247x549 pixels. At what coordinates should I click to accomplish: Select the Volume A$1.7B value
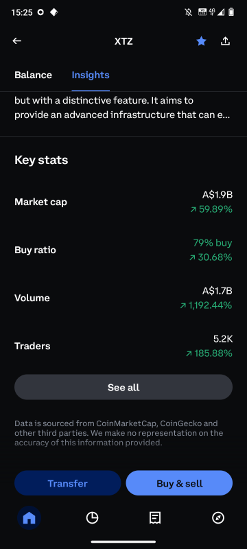pyautogui.click(x=217, y=290)
